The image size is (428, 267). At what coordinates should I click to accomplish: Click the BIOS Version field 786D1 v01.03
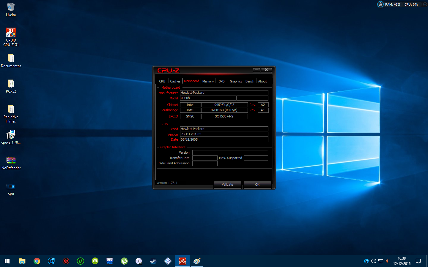224,134
